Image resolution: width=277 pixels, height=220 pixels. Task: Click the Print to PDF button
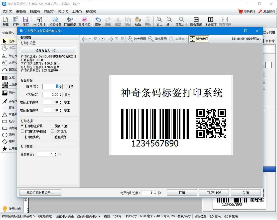(214, 193)
